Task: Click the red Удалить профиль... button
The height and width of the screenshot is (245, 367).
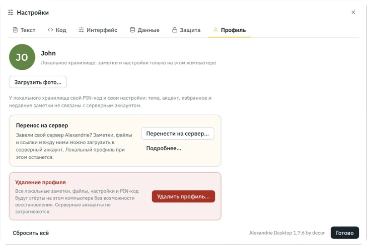Action: (183, 196)
